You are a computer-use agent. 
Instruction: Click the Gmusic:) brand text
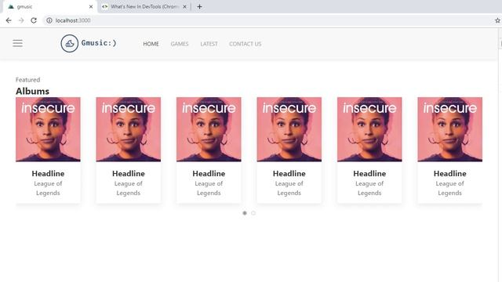(x=99, y=43)
